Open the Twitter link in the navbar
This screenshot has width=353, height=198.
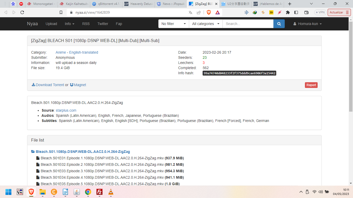[x=103, y=24]
